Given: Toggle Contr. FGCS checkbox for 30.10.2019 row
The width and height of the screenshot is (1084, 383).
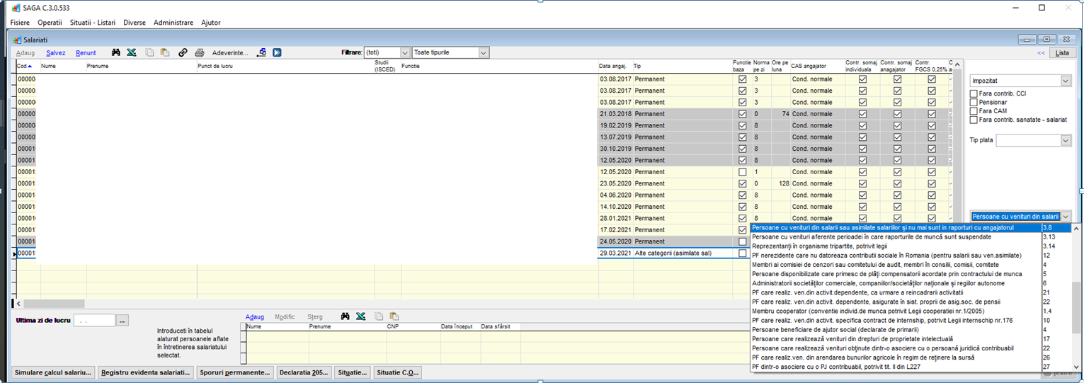Looking at the screenshot, I should point(932,149).
